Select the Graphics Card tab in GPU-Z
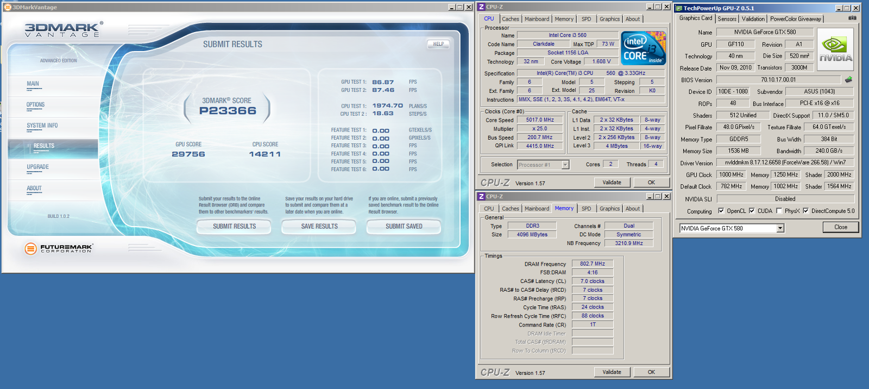The image size is (869, 389). 695,18
